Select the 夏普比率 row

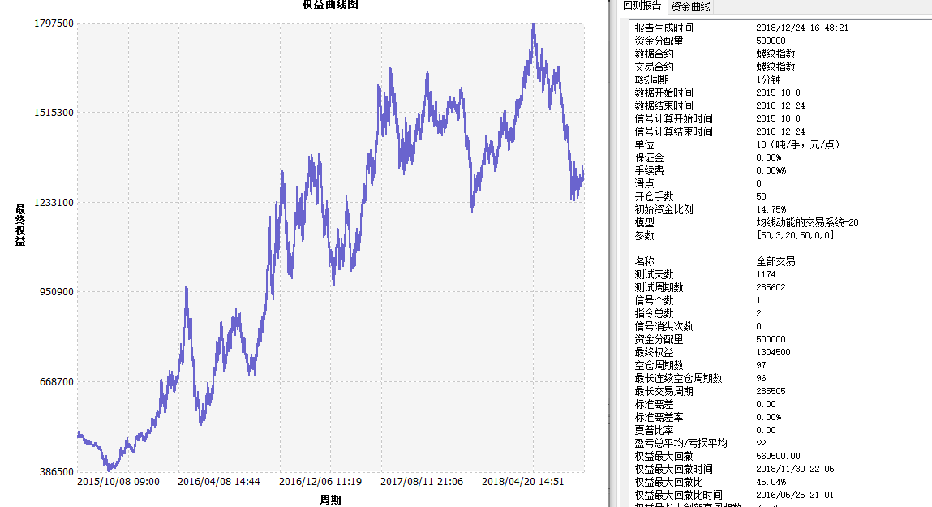(x=654, y=430)
